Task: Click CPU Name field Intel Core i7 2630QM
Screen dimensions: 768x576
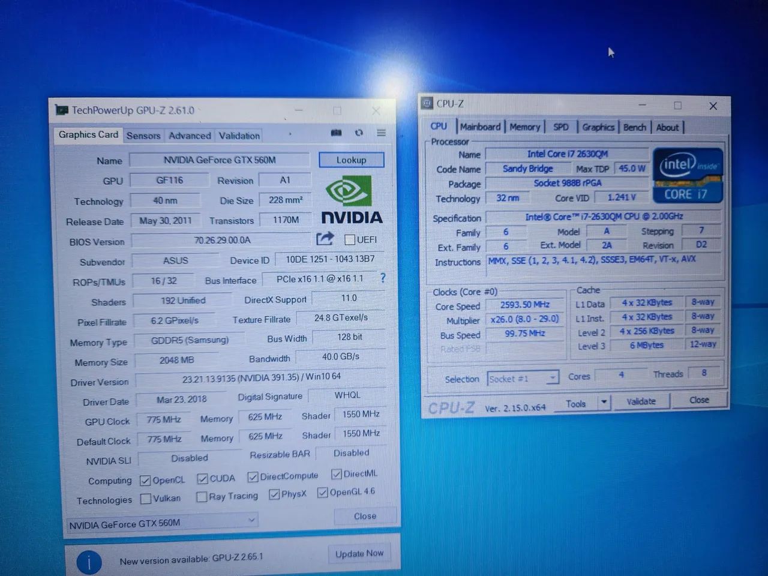Action: point(568,154)
